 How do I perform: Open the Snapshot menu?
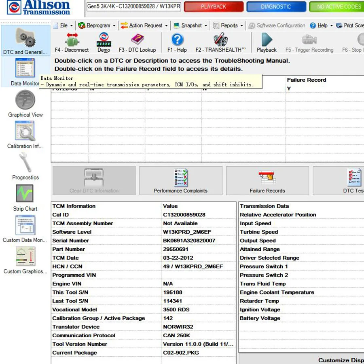190,25
